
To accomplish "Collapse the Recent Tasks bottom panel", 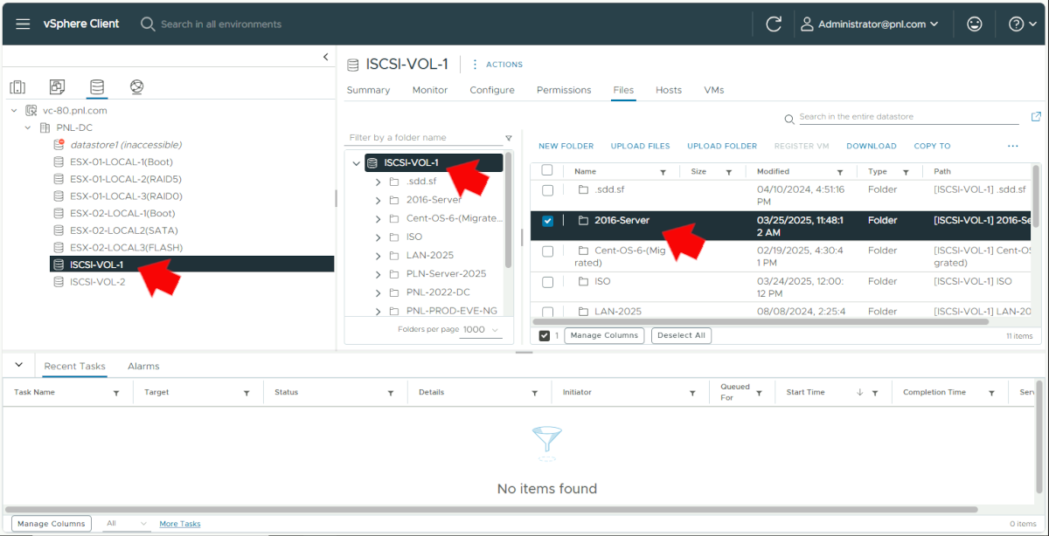I will coord(18,365).
